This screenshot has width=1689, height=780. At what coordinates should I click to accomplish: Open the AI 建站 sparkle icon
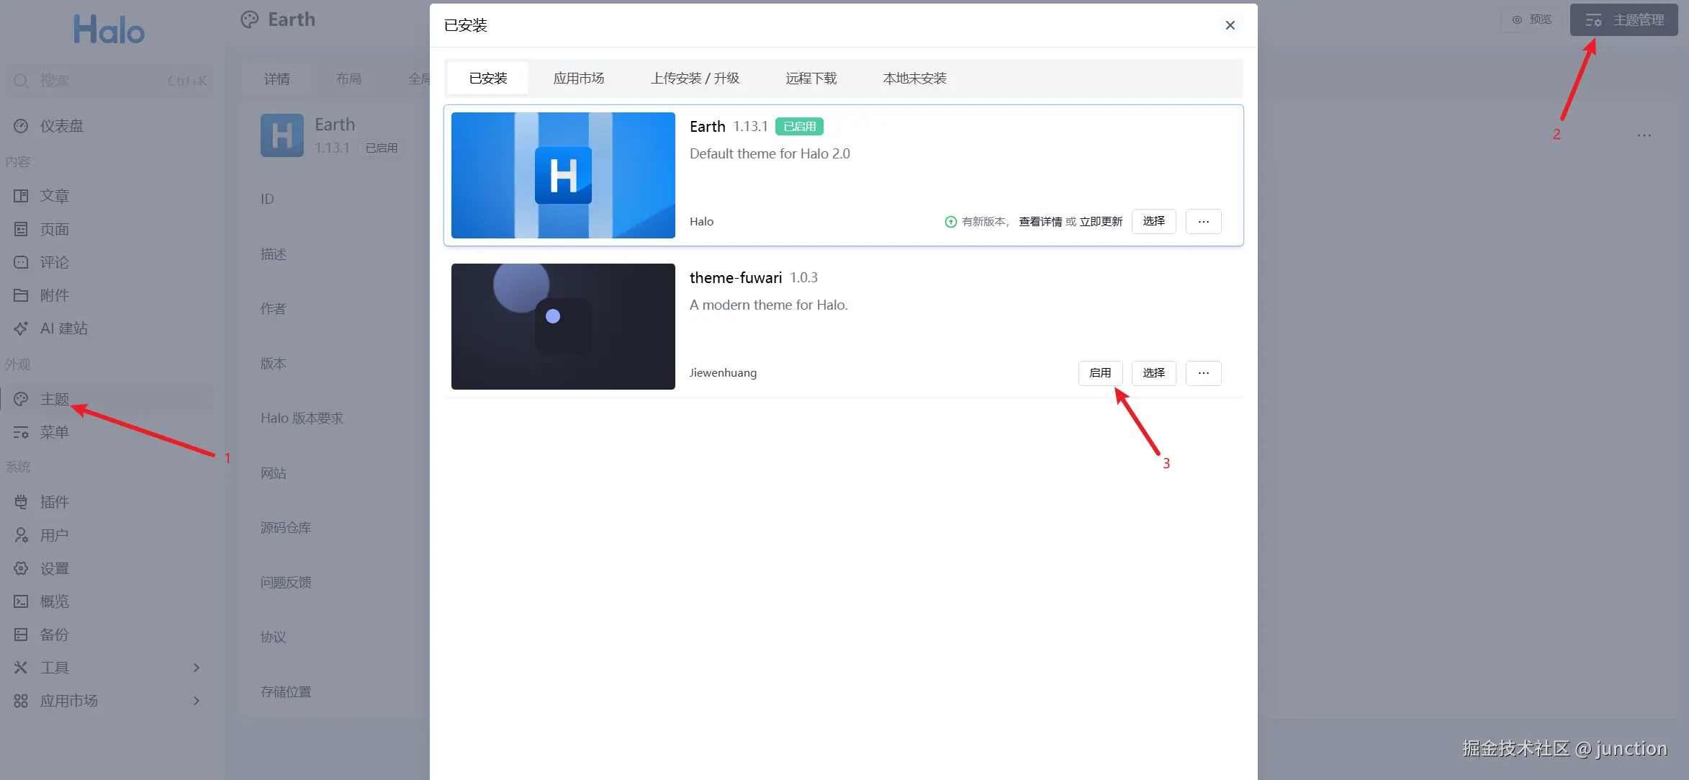21,328
